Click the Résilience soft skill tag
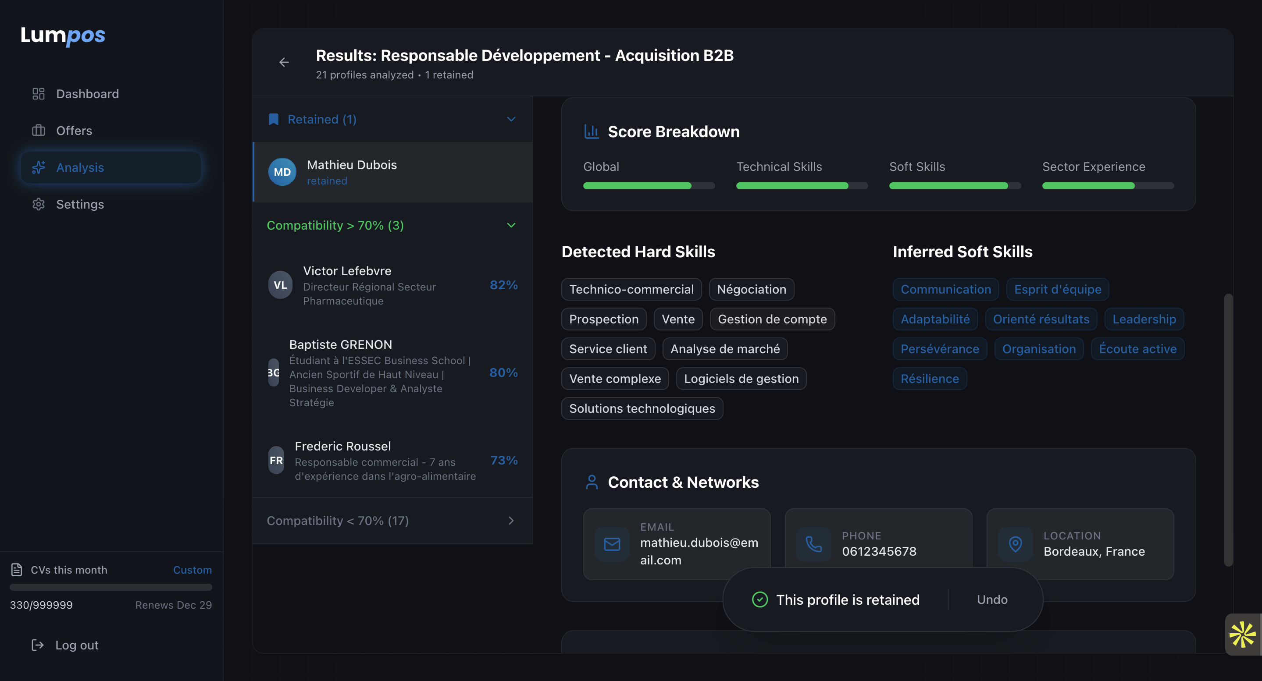This screenshot has height=681, width=1262. 929,379
